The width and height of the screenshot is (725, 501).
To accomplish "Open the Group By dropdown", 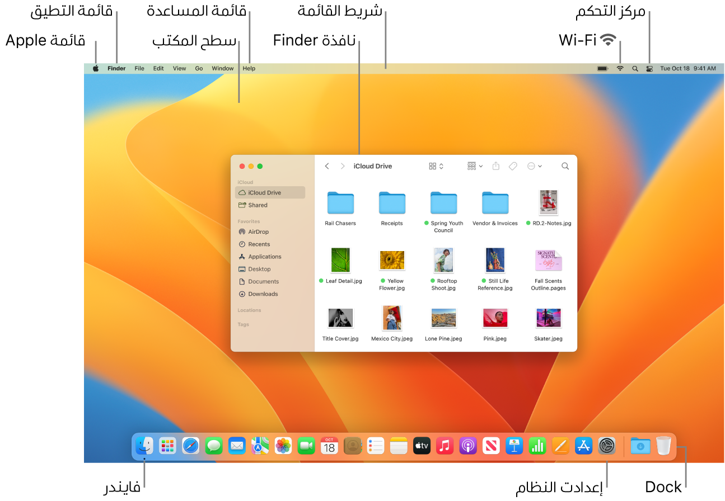I will pos(475,166).
